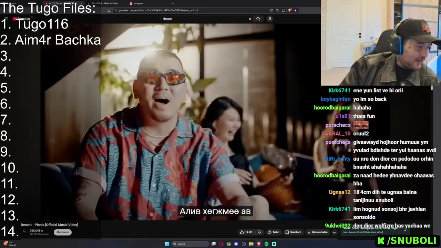Click the Speichern save button
The width and height of the screenshot is (441, 248).
click(294, 232)
